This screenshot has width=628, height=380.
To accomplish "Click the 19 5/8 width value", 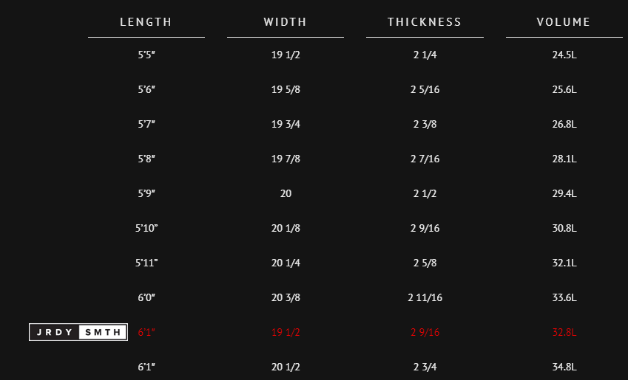I will click(286, 89).
